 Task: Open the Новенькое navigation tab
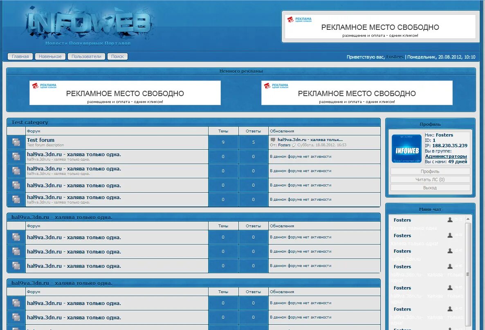click(50, 56)
